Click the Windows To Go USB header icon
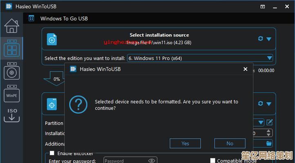The width and height of the screenshot is (295, 163). point(31,18)
